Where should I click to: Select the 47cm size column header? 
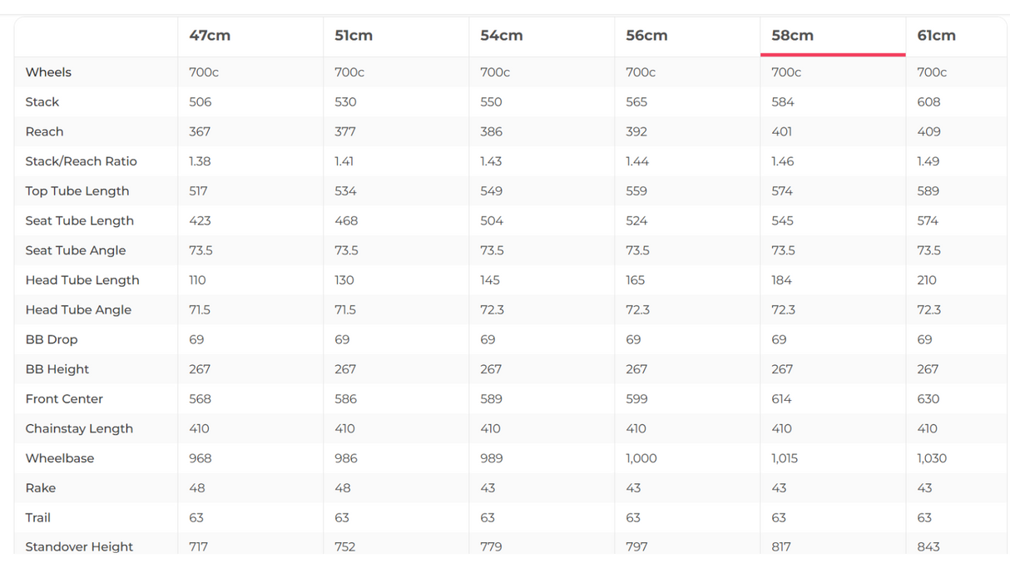click(x=210, y=36)
